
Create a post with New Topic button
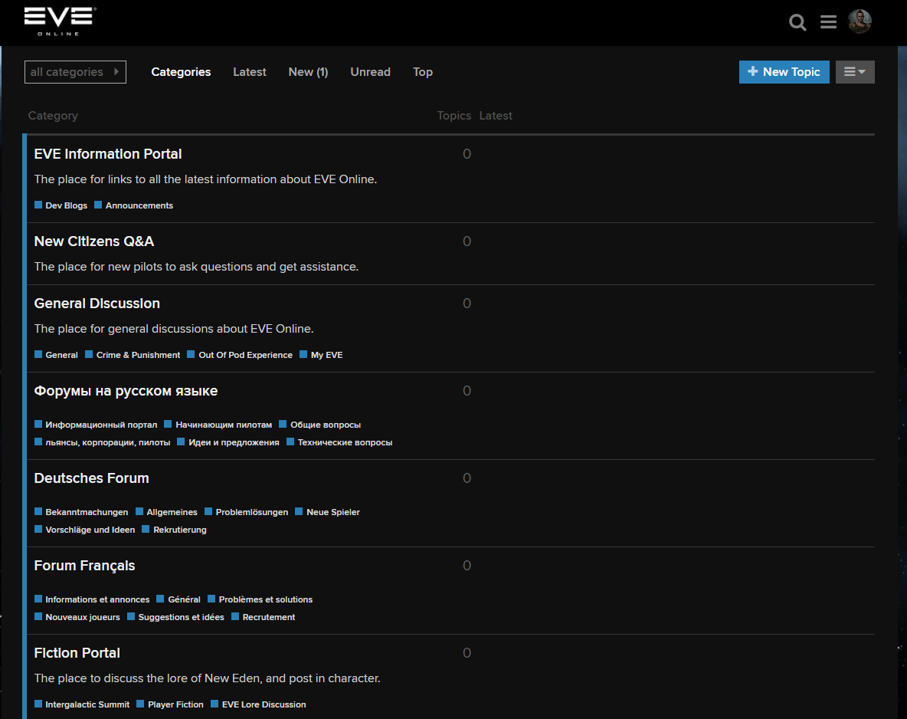784,72
